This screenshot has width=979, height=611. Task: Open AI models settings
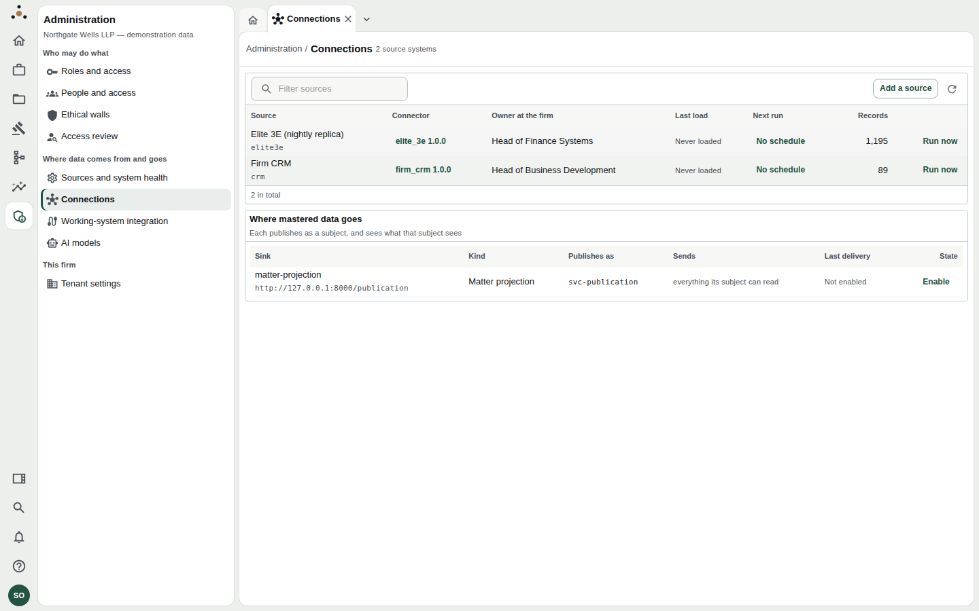[136, 243]
